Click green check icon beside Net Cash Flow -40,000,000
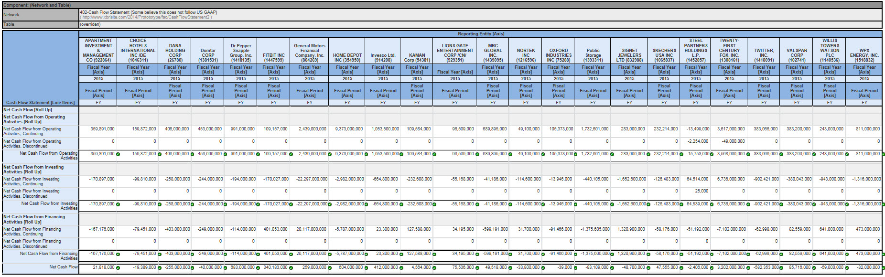Screen dimensions: 885x277 tap(225, 268)
